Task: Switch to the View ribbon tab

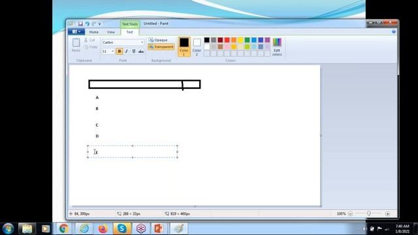Action: coord(110,32)
